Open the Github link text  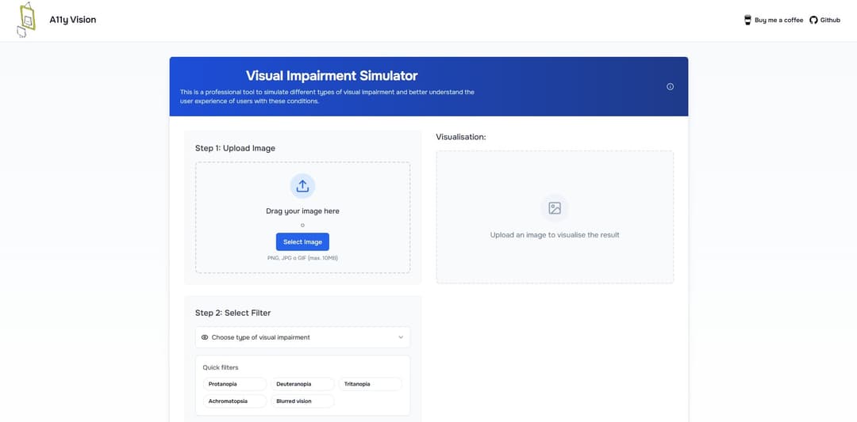tap(830, 20)
